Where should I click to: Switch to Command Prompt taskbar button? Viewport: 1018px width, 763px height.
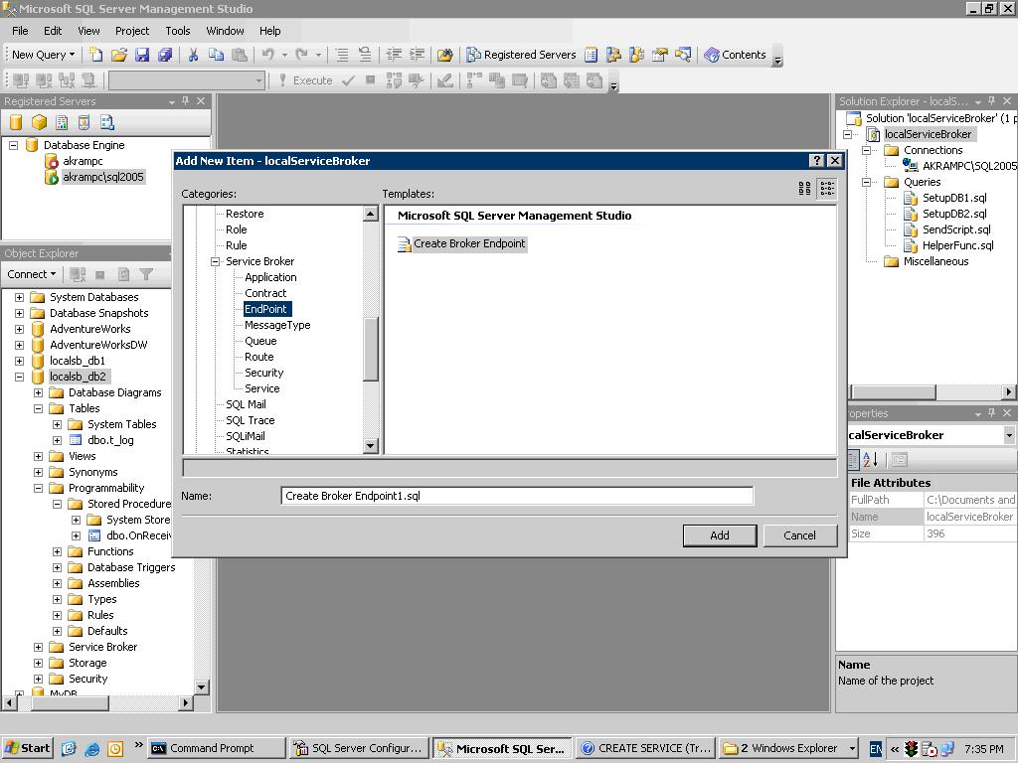(216, 748)
